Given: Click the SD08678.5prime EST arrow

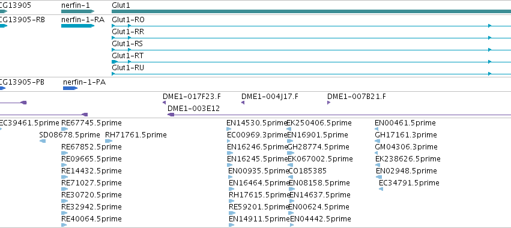Looking at the screenshot, I should [x=43, y=141].
